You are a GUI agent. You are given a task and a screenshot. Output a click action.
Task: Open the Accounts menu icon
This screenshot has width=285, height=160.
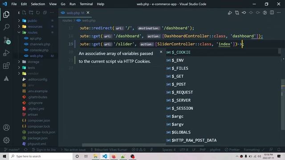pyautogui.click(x=6, y=128)
